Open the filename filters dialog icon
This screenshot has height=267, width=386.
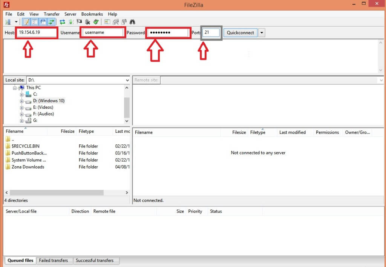click(107, 22)
